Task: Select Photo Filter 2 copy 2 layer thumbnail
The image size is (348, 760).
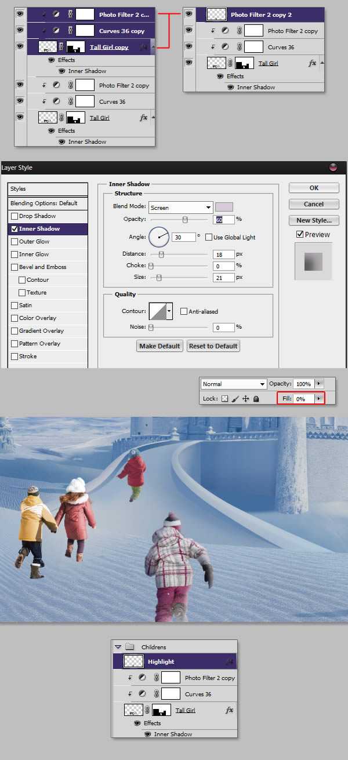Action: point(216,14)
